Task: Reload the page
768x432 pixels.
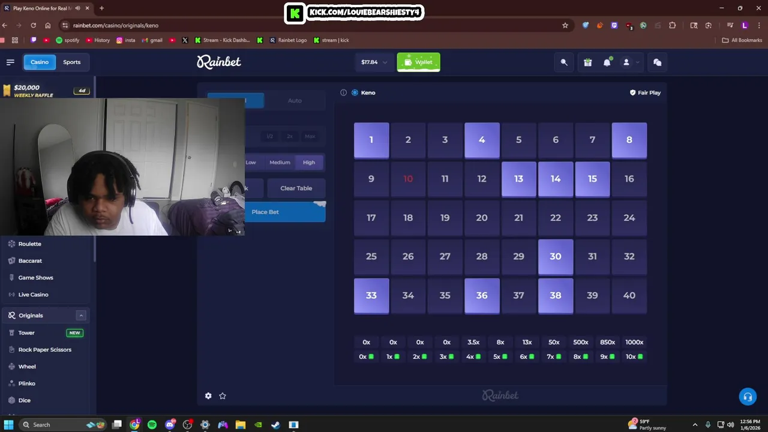Action: 33,25
